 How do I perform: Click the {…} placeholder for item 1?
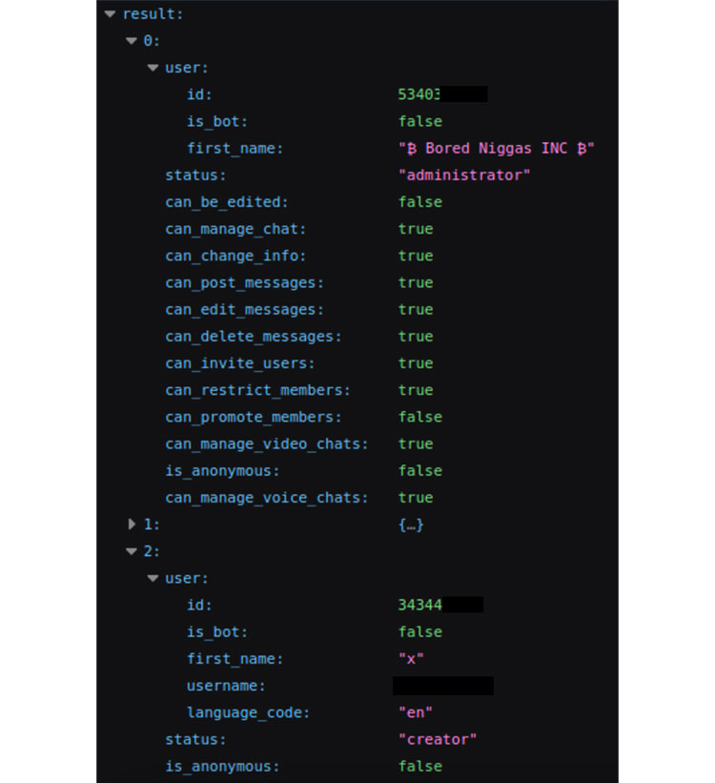click(x=411, y=525)
